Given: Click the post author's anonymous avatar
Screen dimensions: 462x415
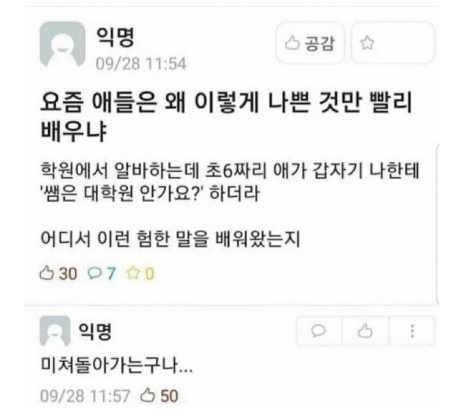Looking at the screenshot, I should pyautogui.click(x=63, y=45).
